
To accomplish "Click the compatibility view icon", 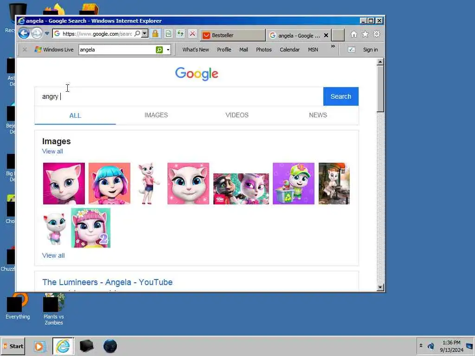I will 168,33.
